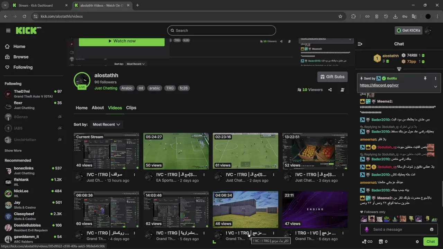This screenshot has width=443, height=249.
Task: Click the microphone icon in message box
Action: (x=367, y=229)
